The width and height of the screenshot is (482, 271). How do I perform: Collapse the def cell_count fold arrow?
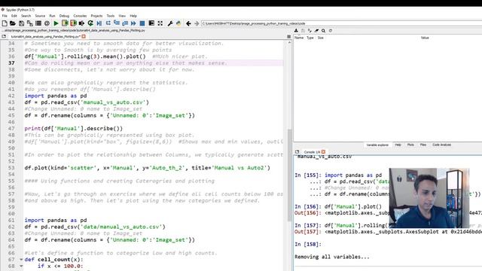tap(21, 260)
